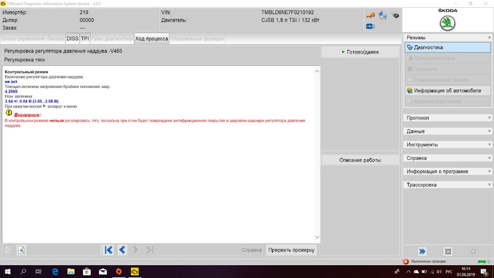Select Диагностика mode

point(448,47)
